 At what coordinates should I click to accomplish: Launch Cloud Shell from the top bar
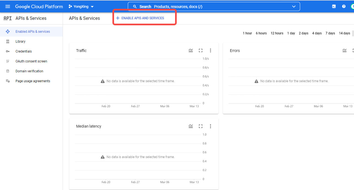tap(334, 6)
